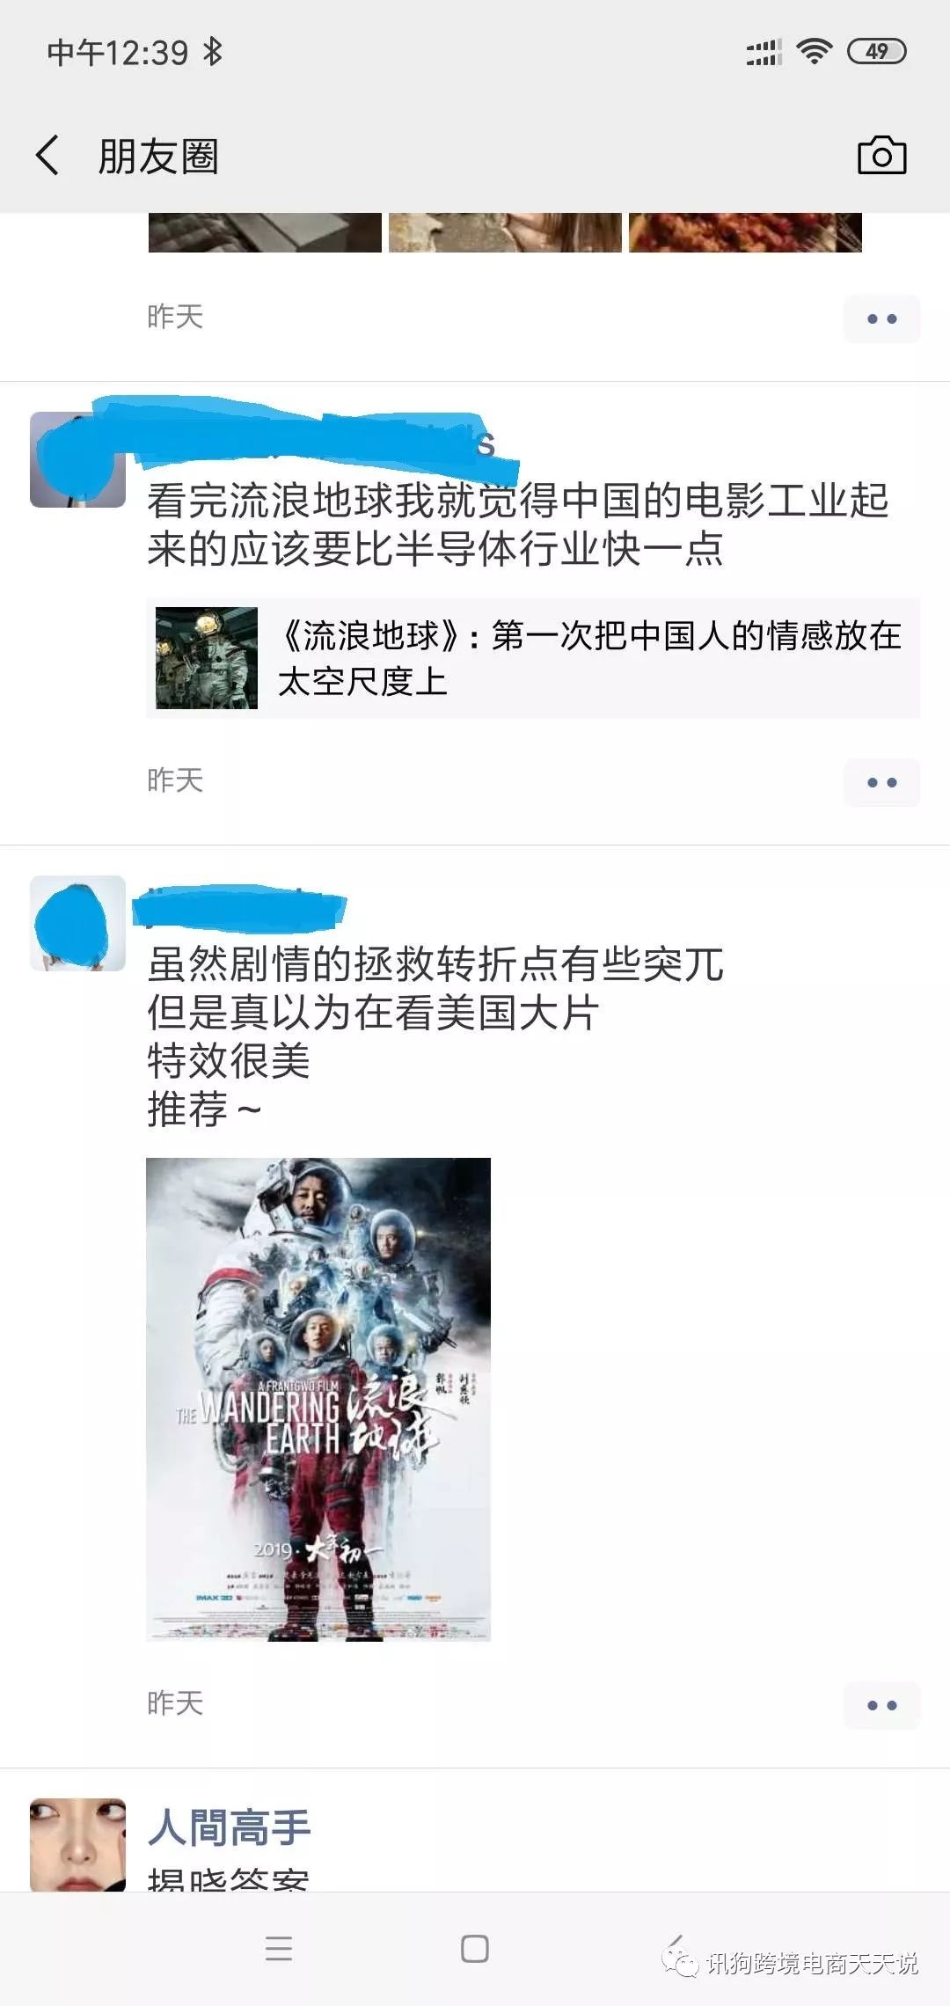Tap the astronaut thumbnail of the shared article
This screenshot has width=950, height=2006.
click(x=207, y=658)
